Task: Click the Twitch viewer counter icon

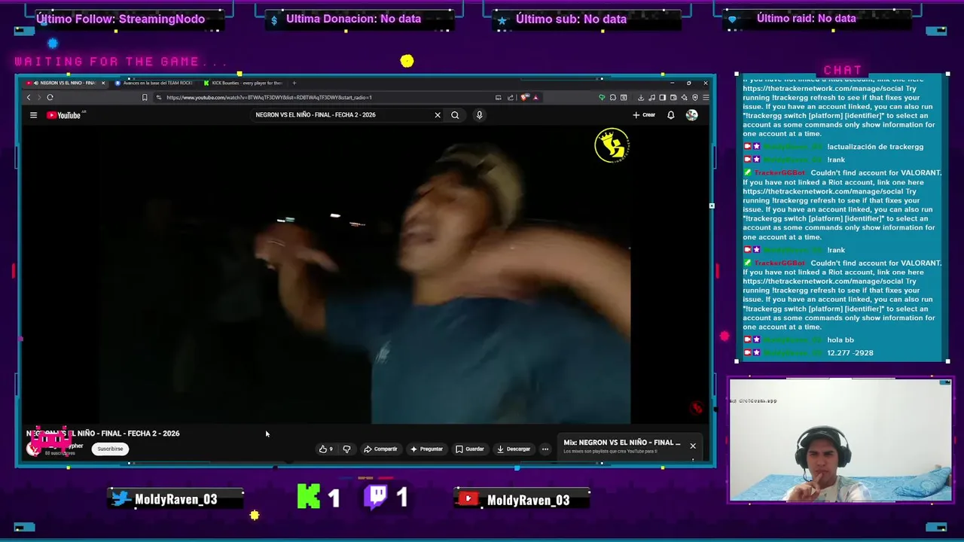Action: click(377, 497)
